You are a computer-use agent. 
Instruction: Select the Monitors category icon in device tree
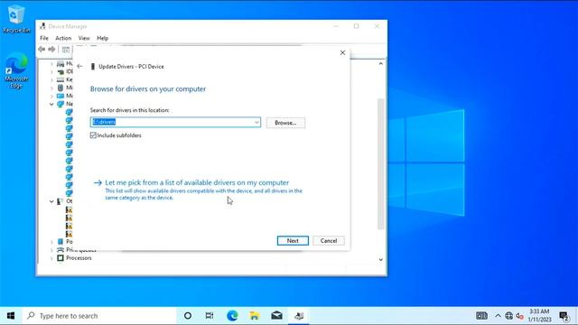[x=61, y=96]
